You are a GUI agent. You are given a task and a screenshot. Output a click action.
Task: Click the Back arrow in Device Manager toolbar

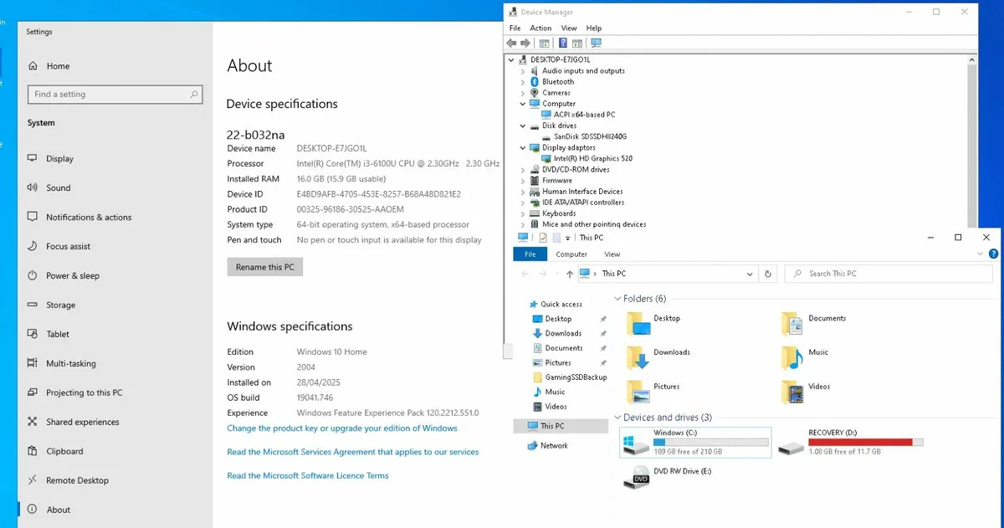[512, 43]
